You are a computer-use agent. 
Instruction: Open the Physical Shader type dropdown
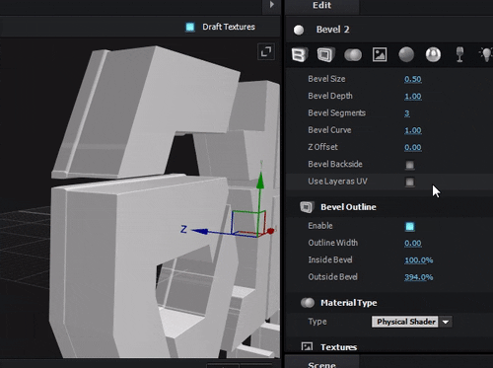pyautogui.click(x=412, y=322)
